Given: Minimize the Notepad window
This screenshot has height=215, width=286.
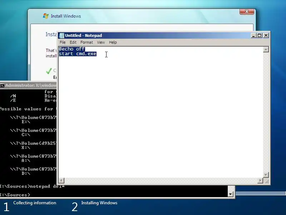Looking at the screenshot, I should [253, 35].
